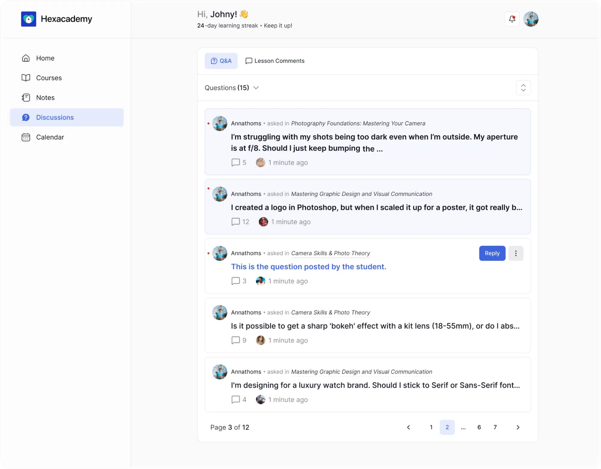Expand the Questions (15) dropdown

(x=232, y=88)
